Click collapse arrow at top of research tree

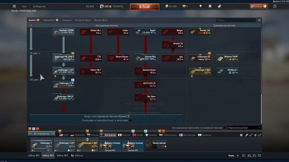pos(31,26)
